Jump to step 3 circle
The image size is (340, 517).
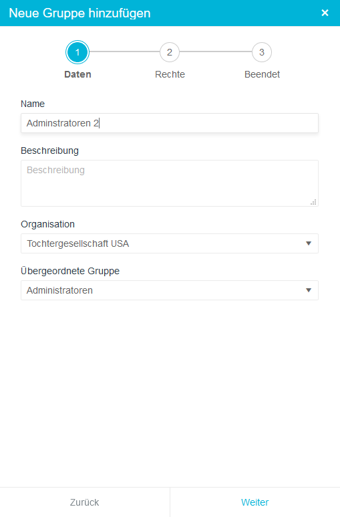tap(262, 52)
